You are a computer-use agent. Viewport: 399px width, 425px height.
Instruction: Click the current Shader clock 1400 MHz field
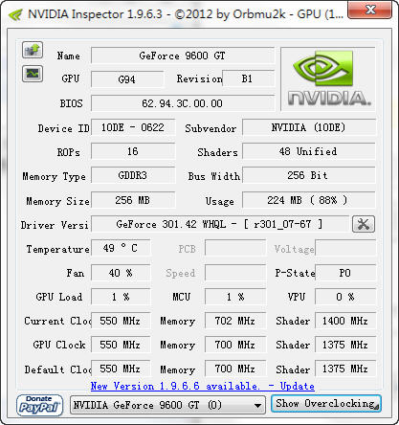pyautogui.click(x=345, y=321)
